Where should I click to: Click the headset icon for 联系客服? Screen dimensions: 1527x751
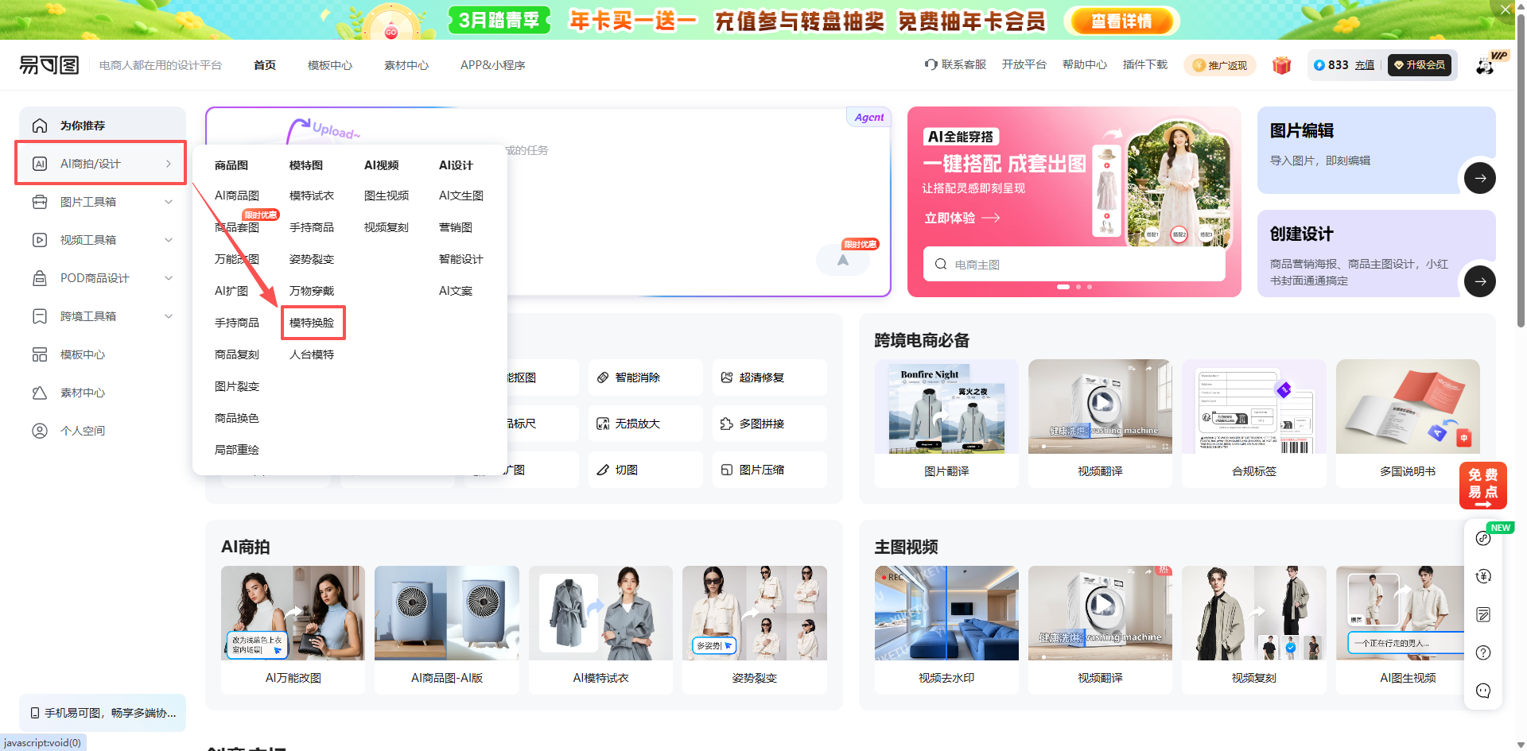931,64
